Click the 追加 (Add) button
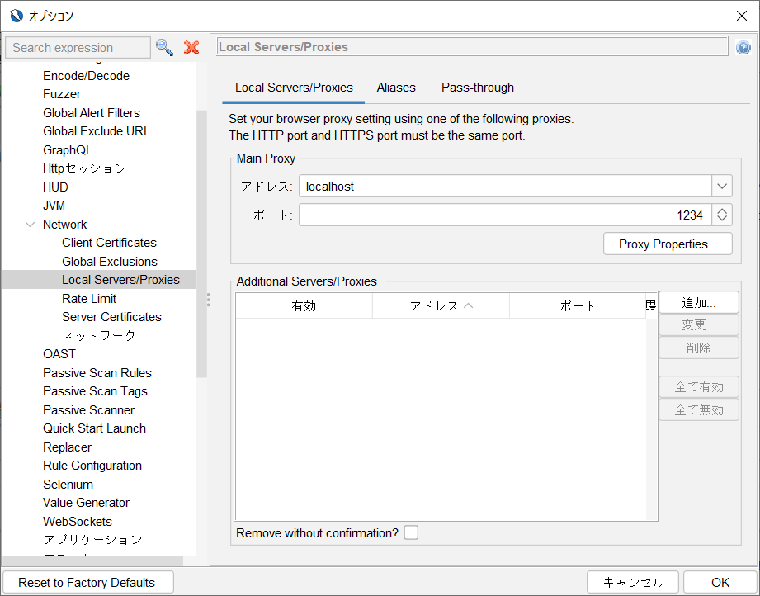The width and height of the screenshot is (760, 596). pyautogui.click(x=698, y=303)
